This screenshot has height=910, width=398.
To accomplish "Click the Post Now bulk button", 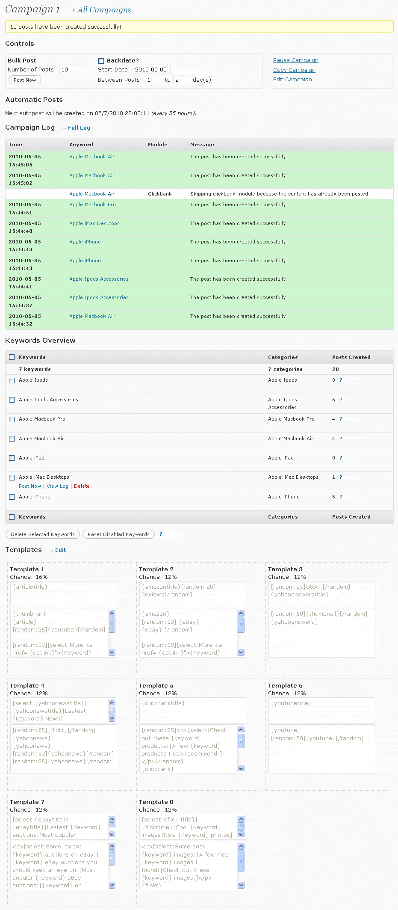I will point(25,80).
